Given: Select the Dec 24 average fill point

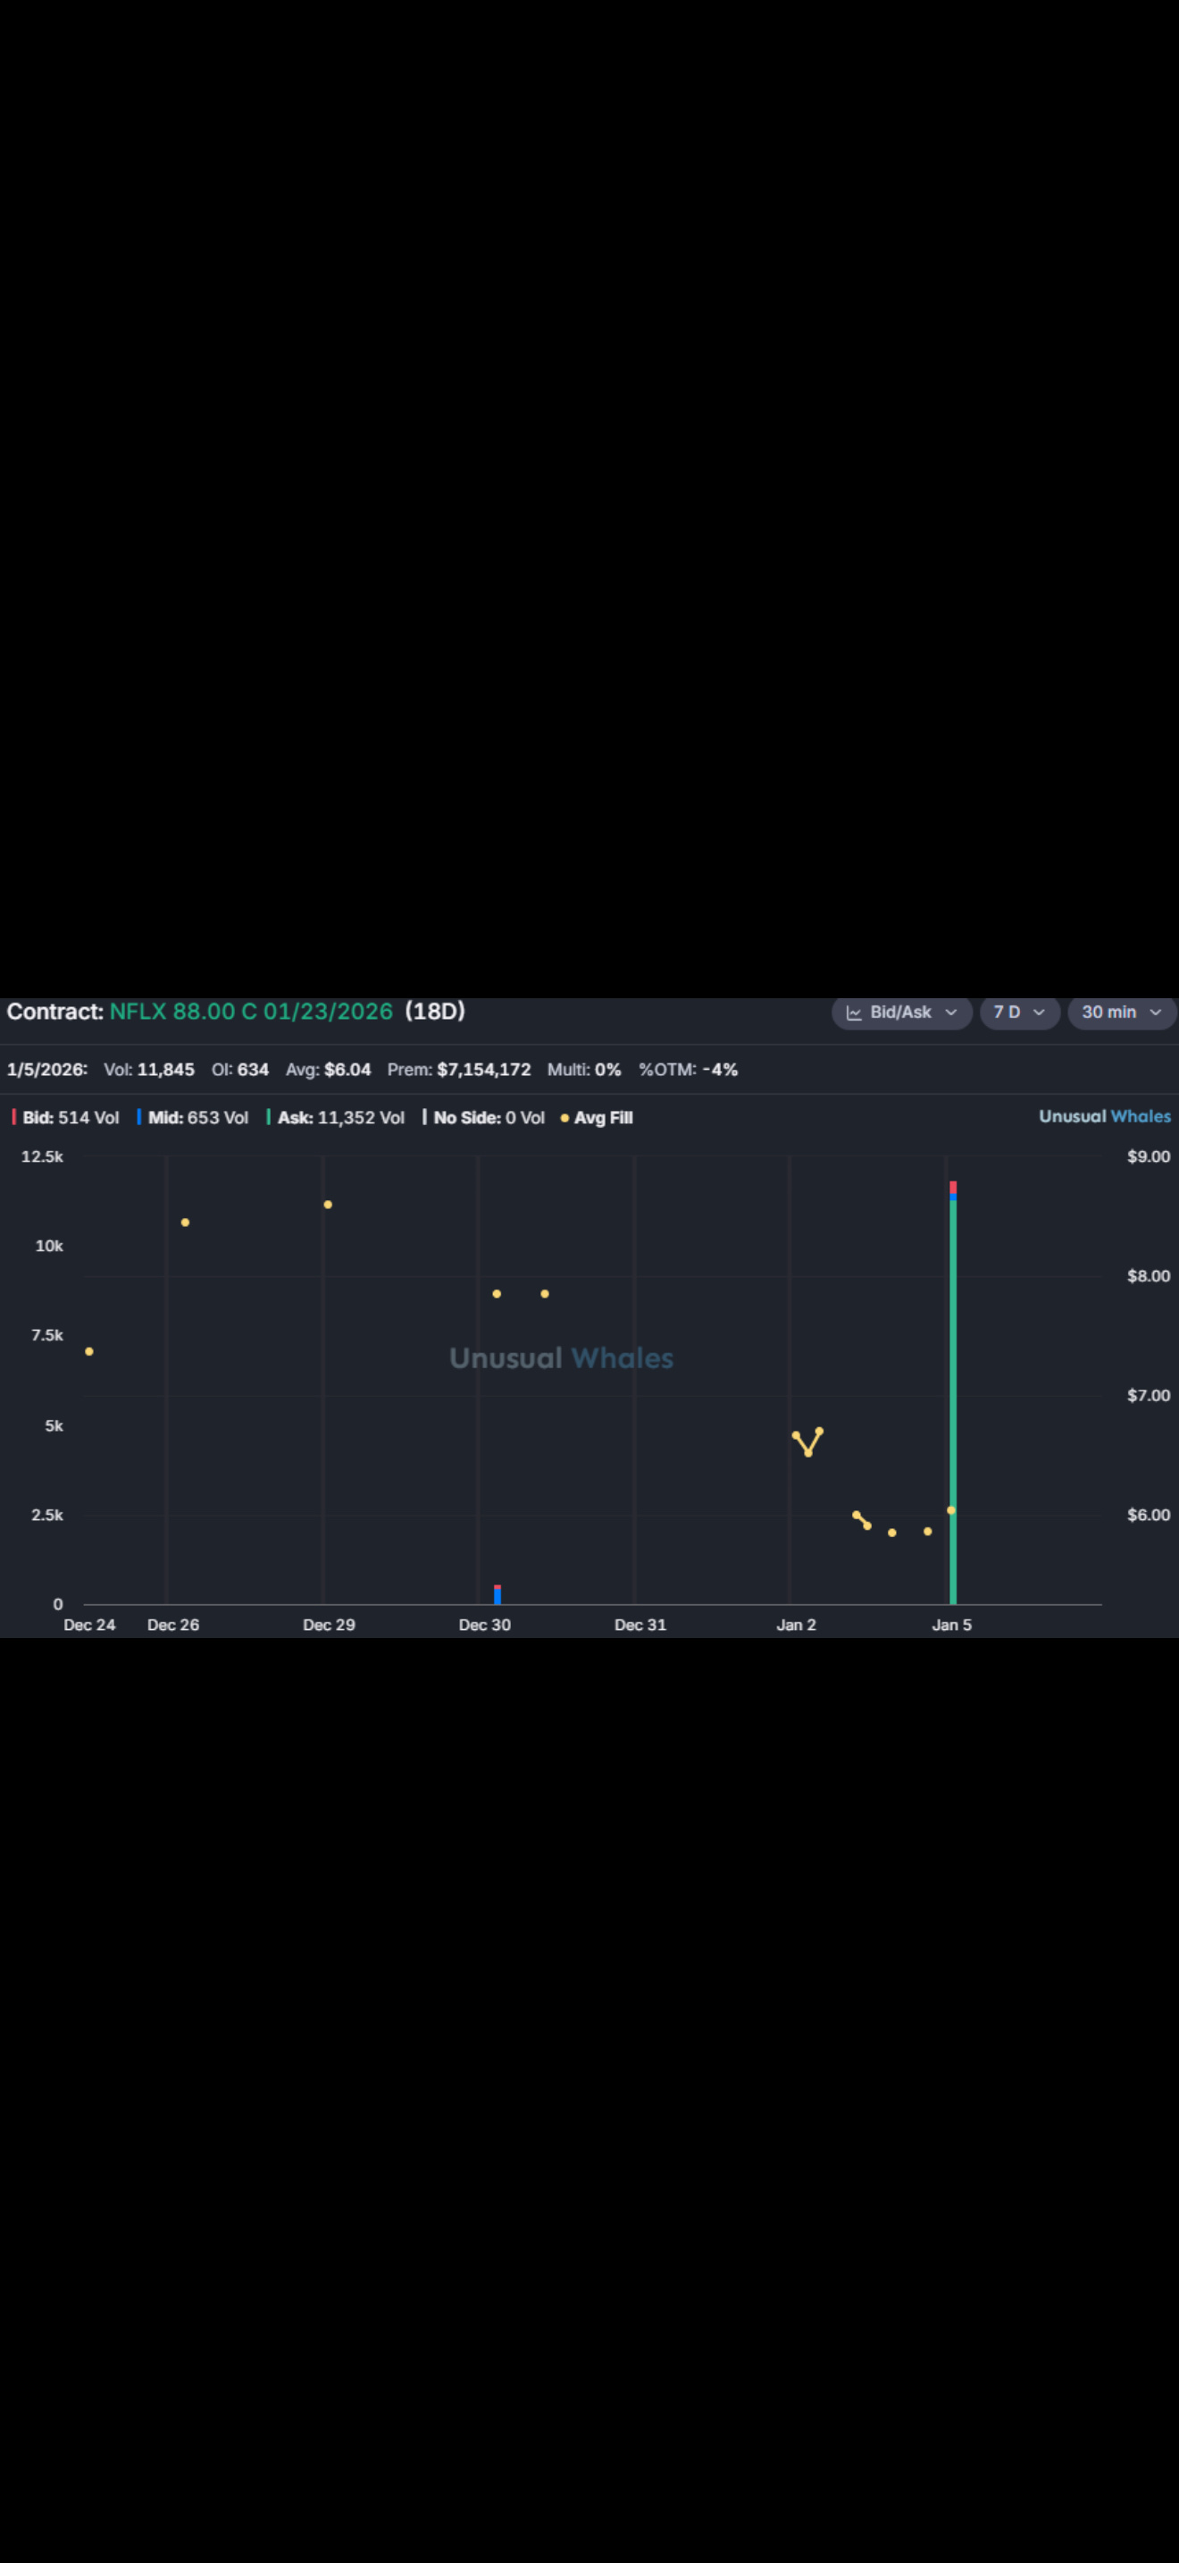Looking at the screenshot, I should pyautogui.click(x=89, y=1351).
